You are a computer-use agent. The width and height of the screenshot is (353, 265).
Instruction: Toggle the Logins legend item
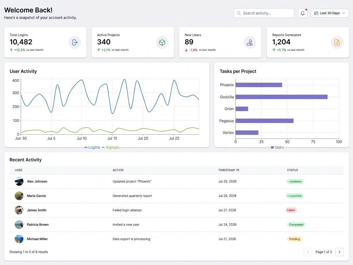[x=92, y=147]
